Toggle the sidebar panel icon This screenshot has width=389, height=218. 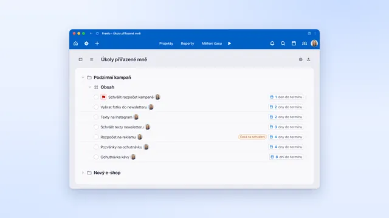81,59
